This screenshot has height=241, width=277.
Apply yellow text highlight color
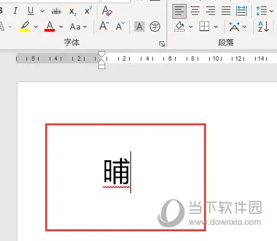25,26
